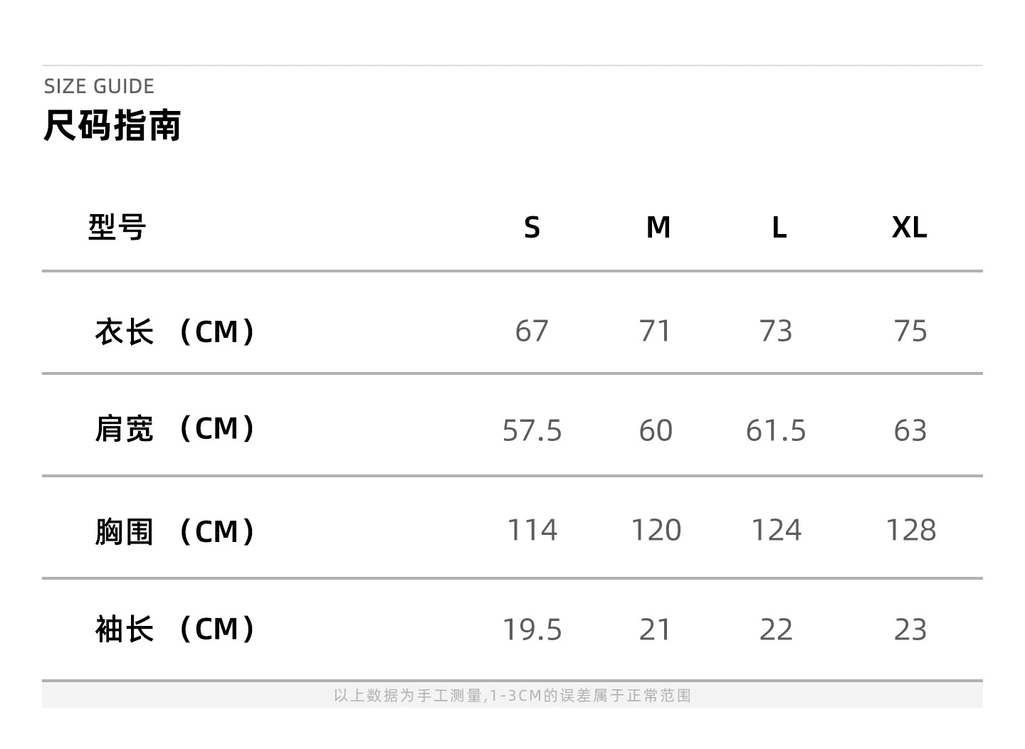This screenshot has height=749, width=1025.
Task: Select the XL size column header
Action: click(909, 228)
